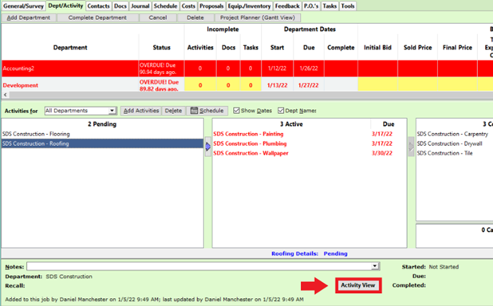This screenshot has width=493, height=306.
Task: Open the Feedback tab
Action: click(x=287, y=6)
